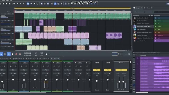Click the cloud upload toolbar icon
The image size is (169, 95).
tap(37, 4)
